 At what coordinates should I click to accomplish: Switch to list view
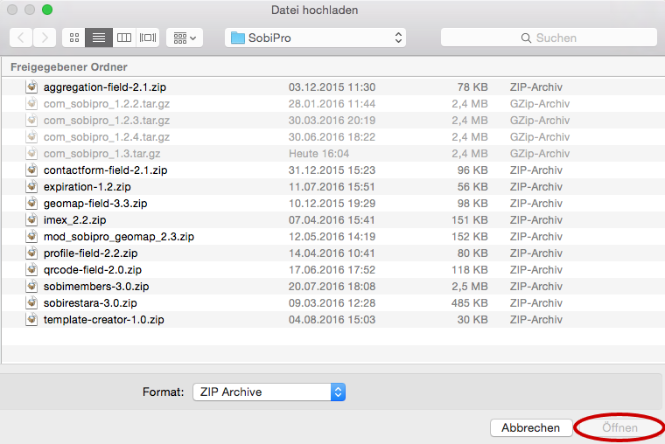point(99,38)
